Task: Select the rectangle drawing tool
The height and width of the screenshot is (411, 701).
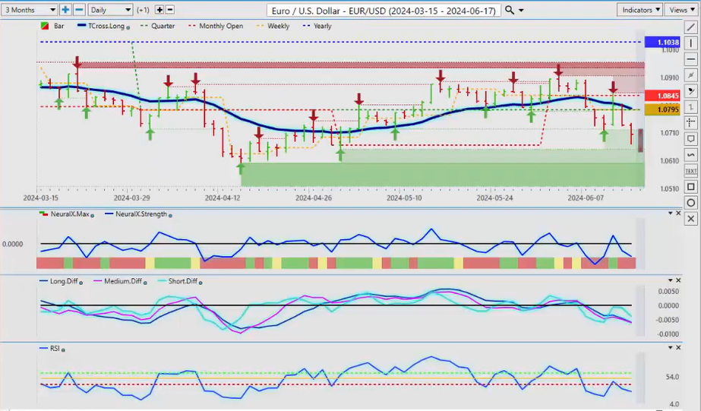Action: (690, 187)
